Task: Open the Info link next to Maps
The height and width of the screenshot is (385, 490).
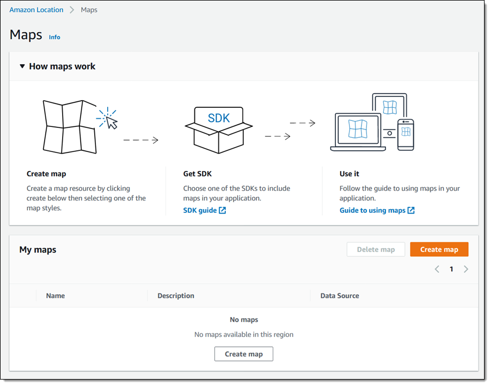Action: (54, 37)
